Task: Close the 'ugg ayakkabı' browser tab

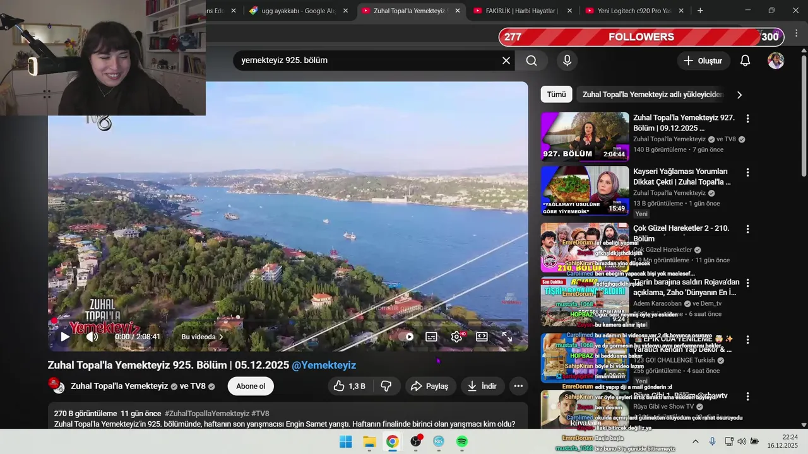Action: point(345,11)
